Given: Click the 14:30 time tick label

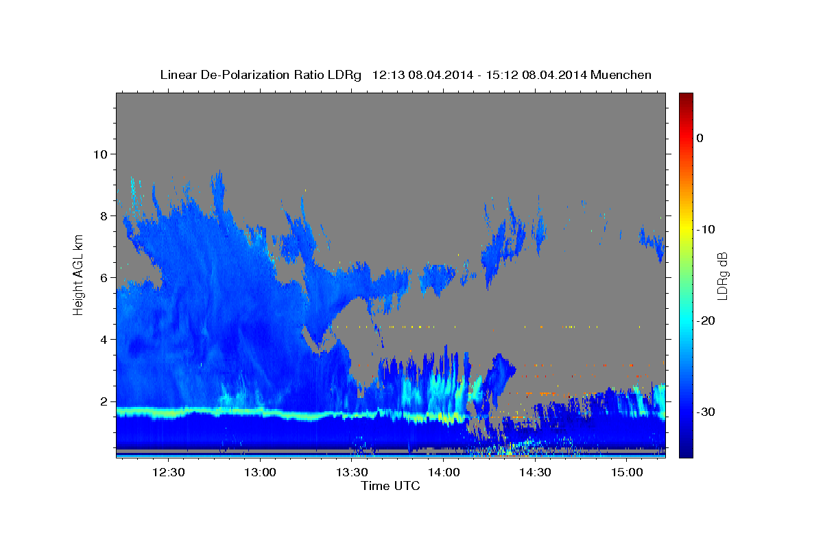Looking at the screenshot, I should (536, 472).
